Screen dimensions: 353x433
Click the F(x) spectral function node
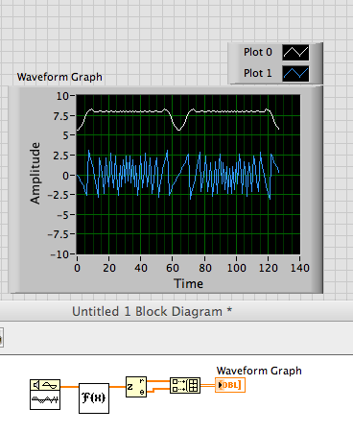click(x=94, y=398)
